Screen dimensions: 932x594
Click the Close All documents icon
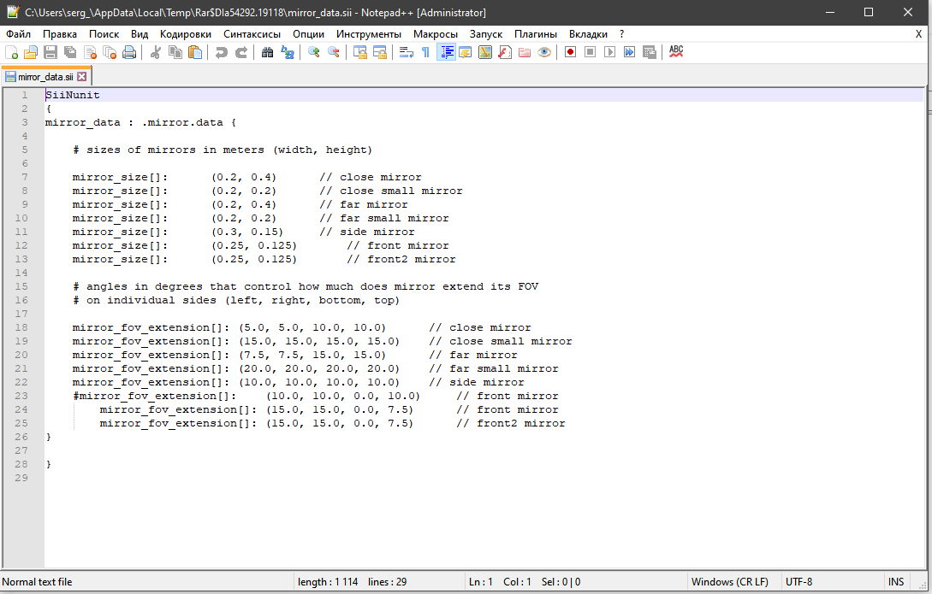click(110, 52)
